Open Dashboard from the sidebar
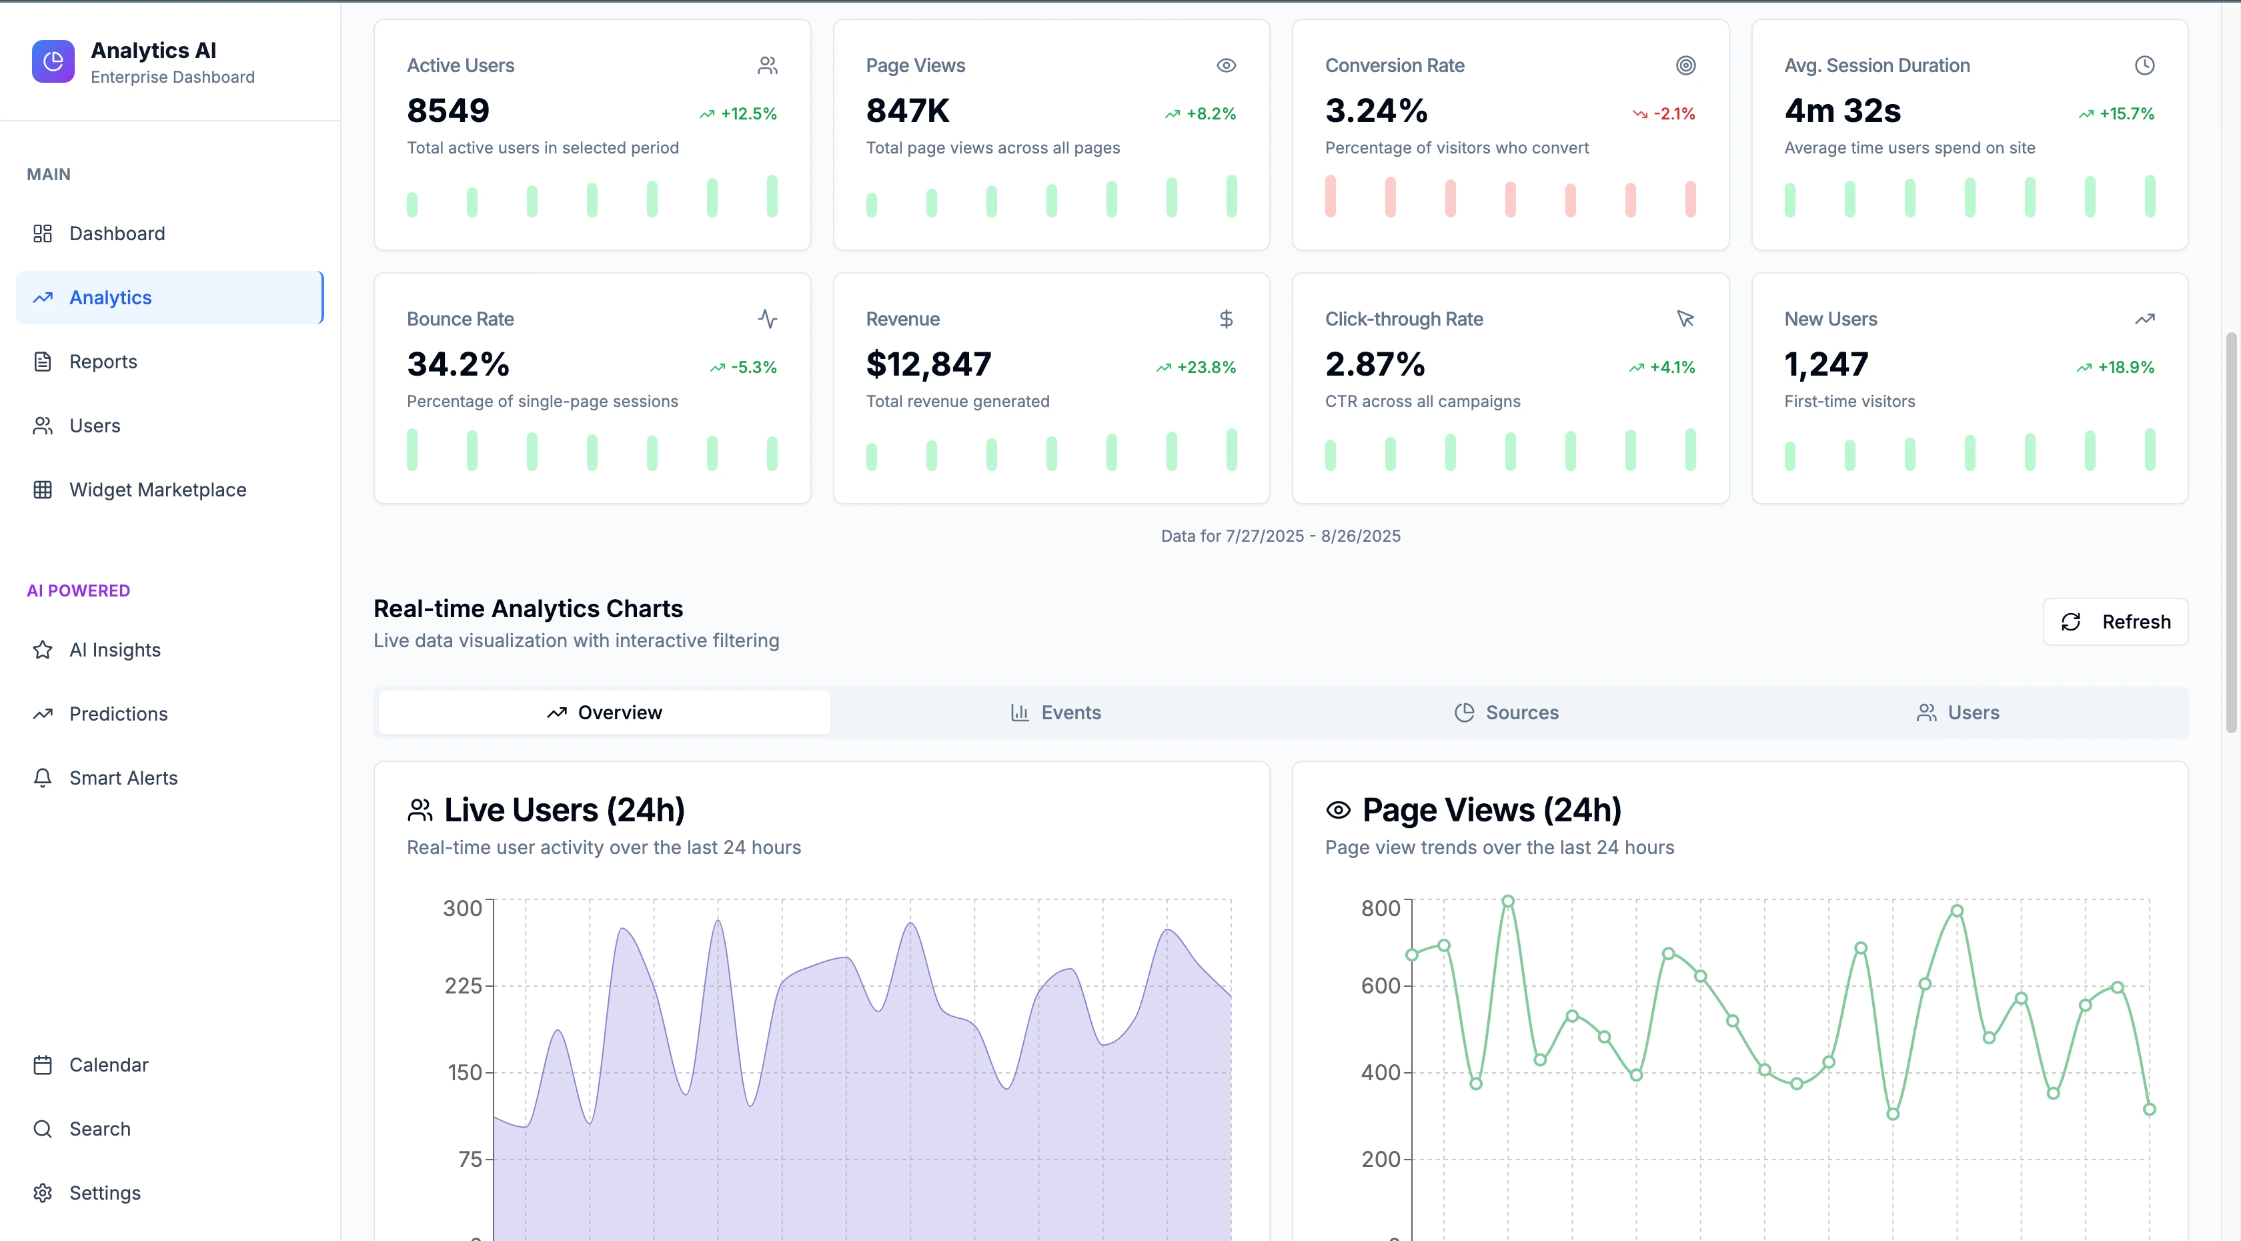The width and height of the screenshot is (2241, 1241). [169, 234]
